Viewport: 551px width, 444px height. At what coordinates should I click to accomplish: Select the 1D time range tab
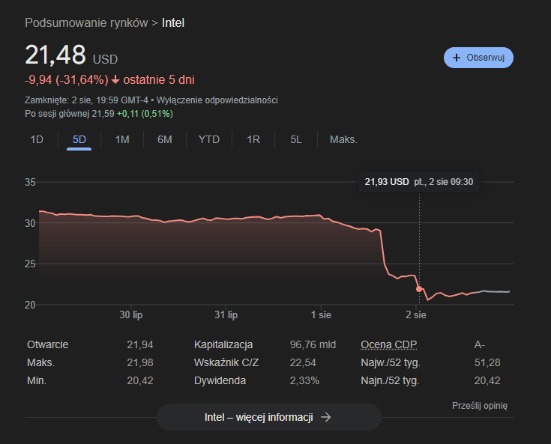tap(37, 140)
